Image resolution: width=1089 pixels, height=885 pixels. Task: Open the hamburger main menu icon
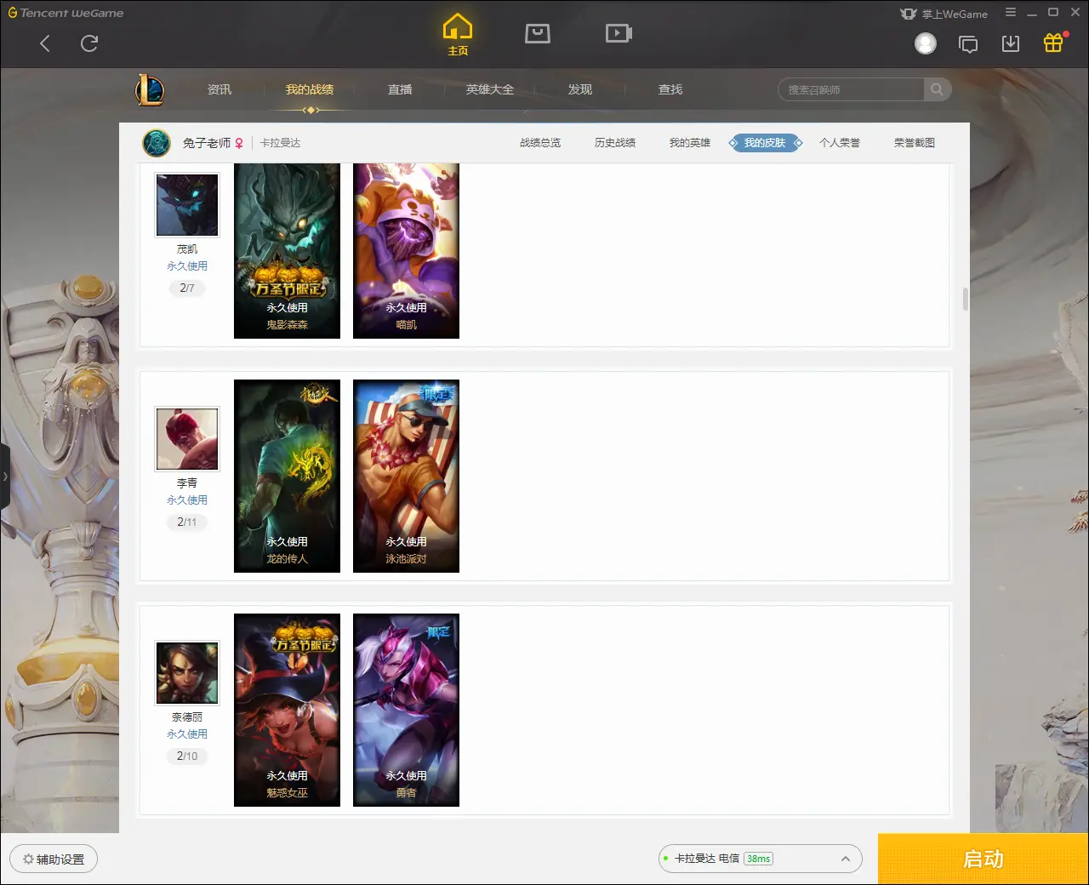1011,13
